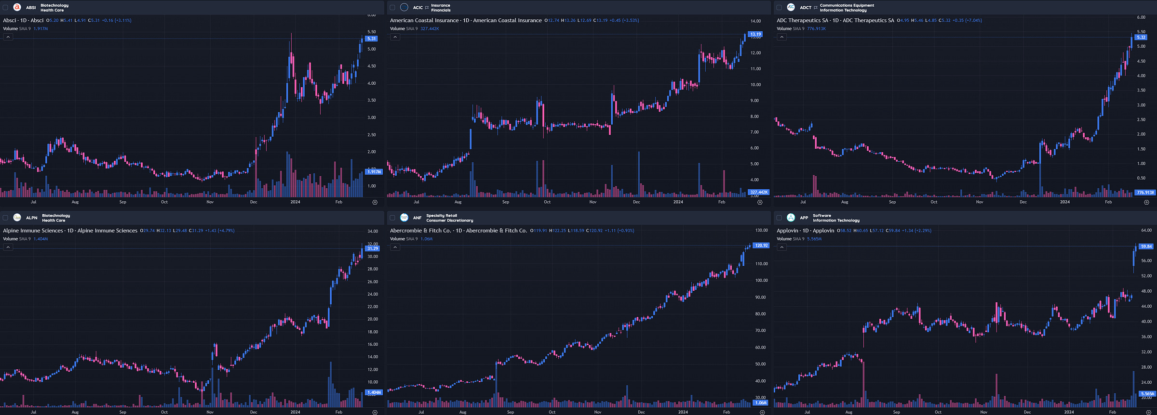
Task: Click the Alpine Immune Sciences logo
Action: [x=17, y=218]
